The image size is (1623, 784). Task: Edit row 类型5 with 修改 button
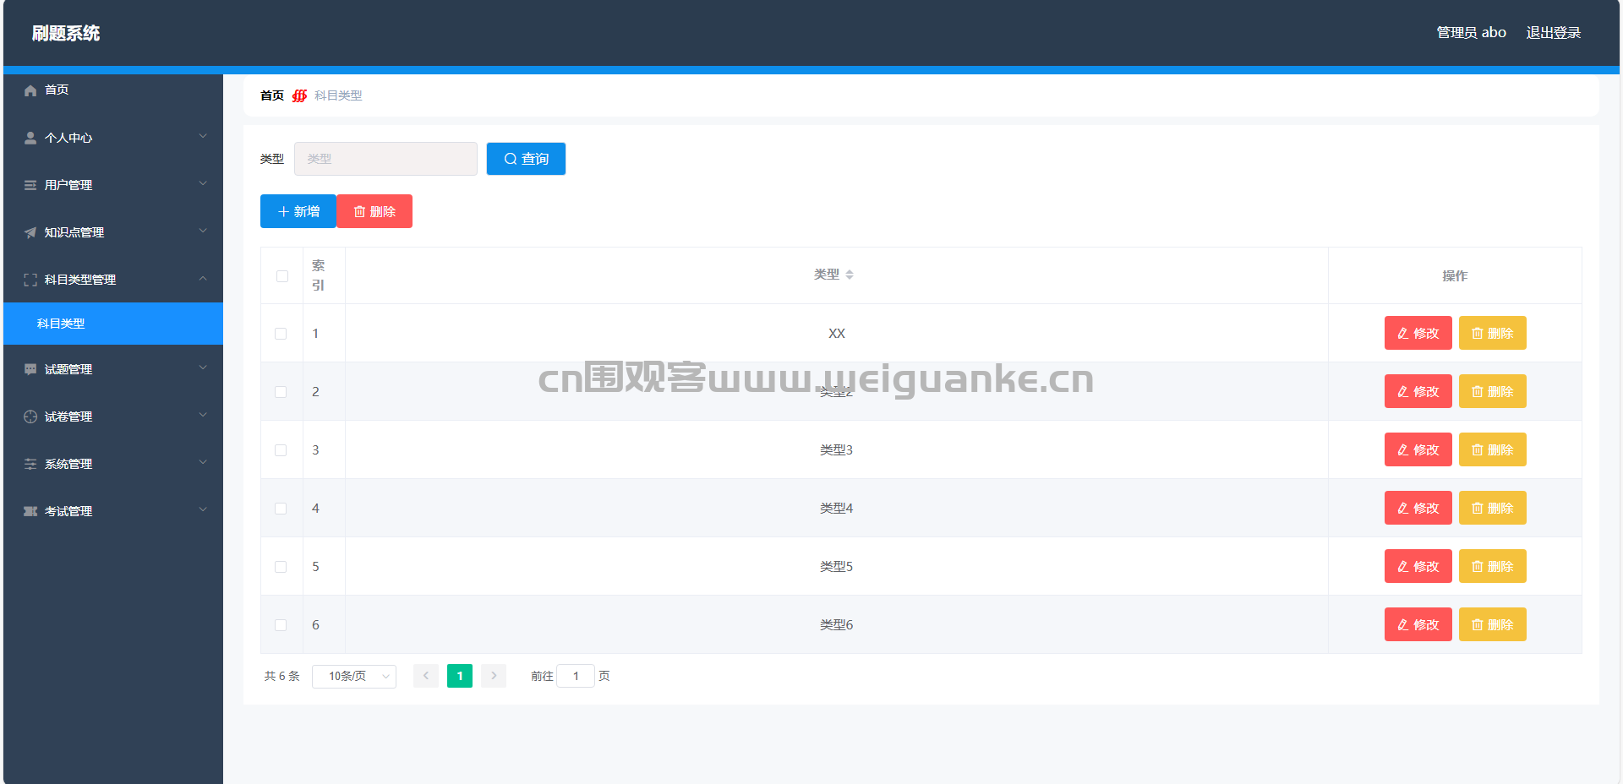pyautogui.click(x=1418, y=566)
